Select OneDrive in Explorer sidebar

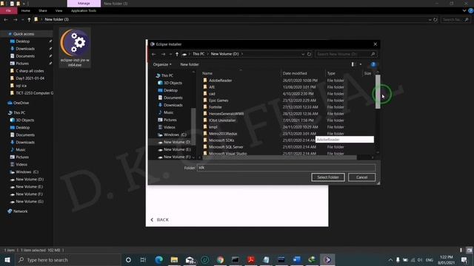[x=21, y=103]
